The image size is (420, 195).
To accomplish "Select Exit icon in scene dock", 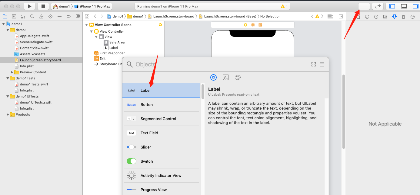I will click(x=260, y=25).
